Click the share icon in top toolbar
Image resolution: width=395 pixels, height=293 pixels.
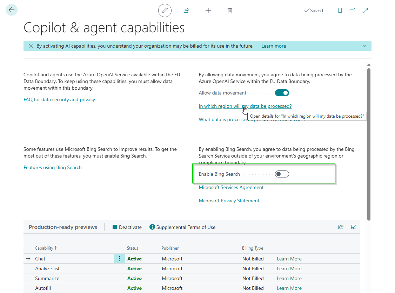[186, 11]
